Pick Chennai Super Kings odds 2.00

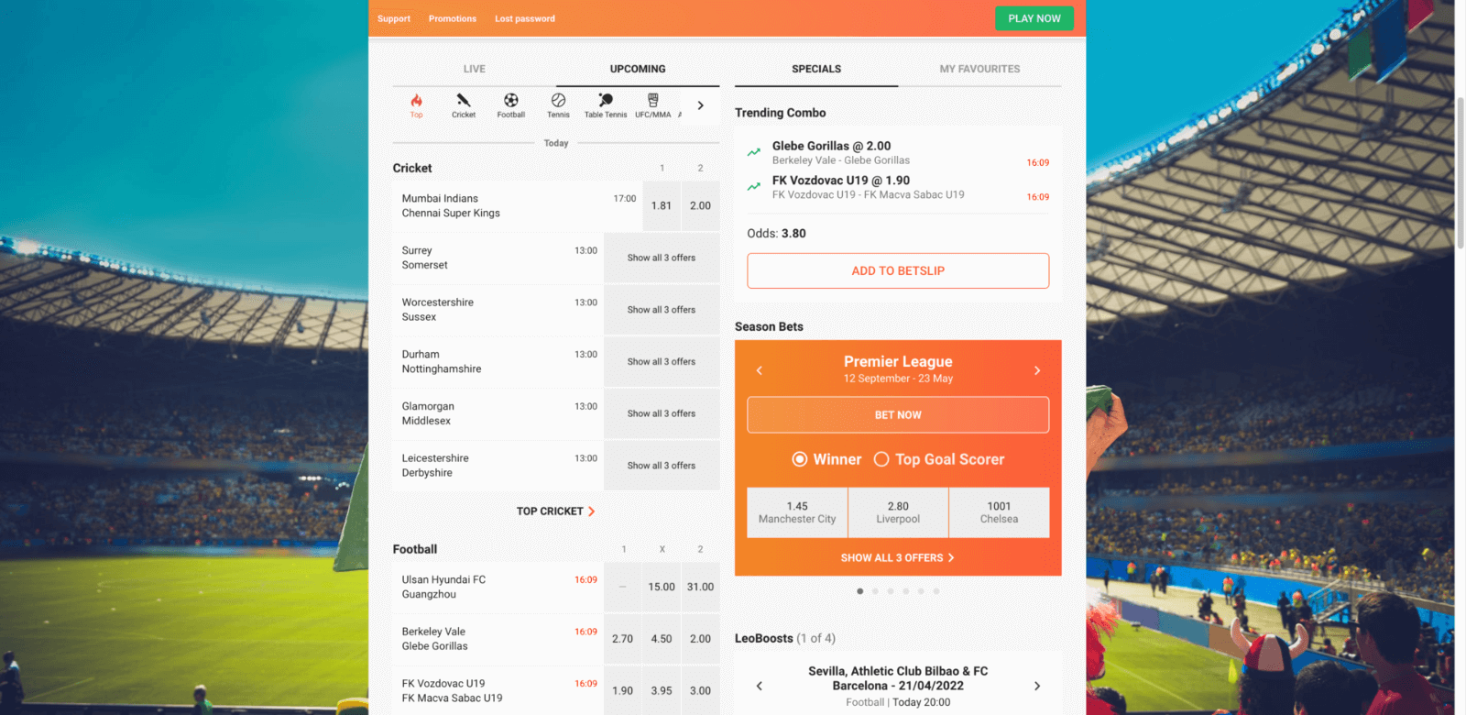tap(700, 205)
